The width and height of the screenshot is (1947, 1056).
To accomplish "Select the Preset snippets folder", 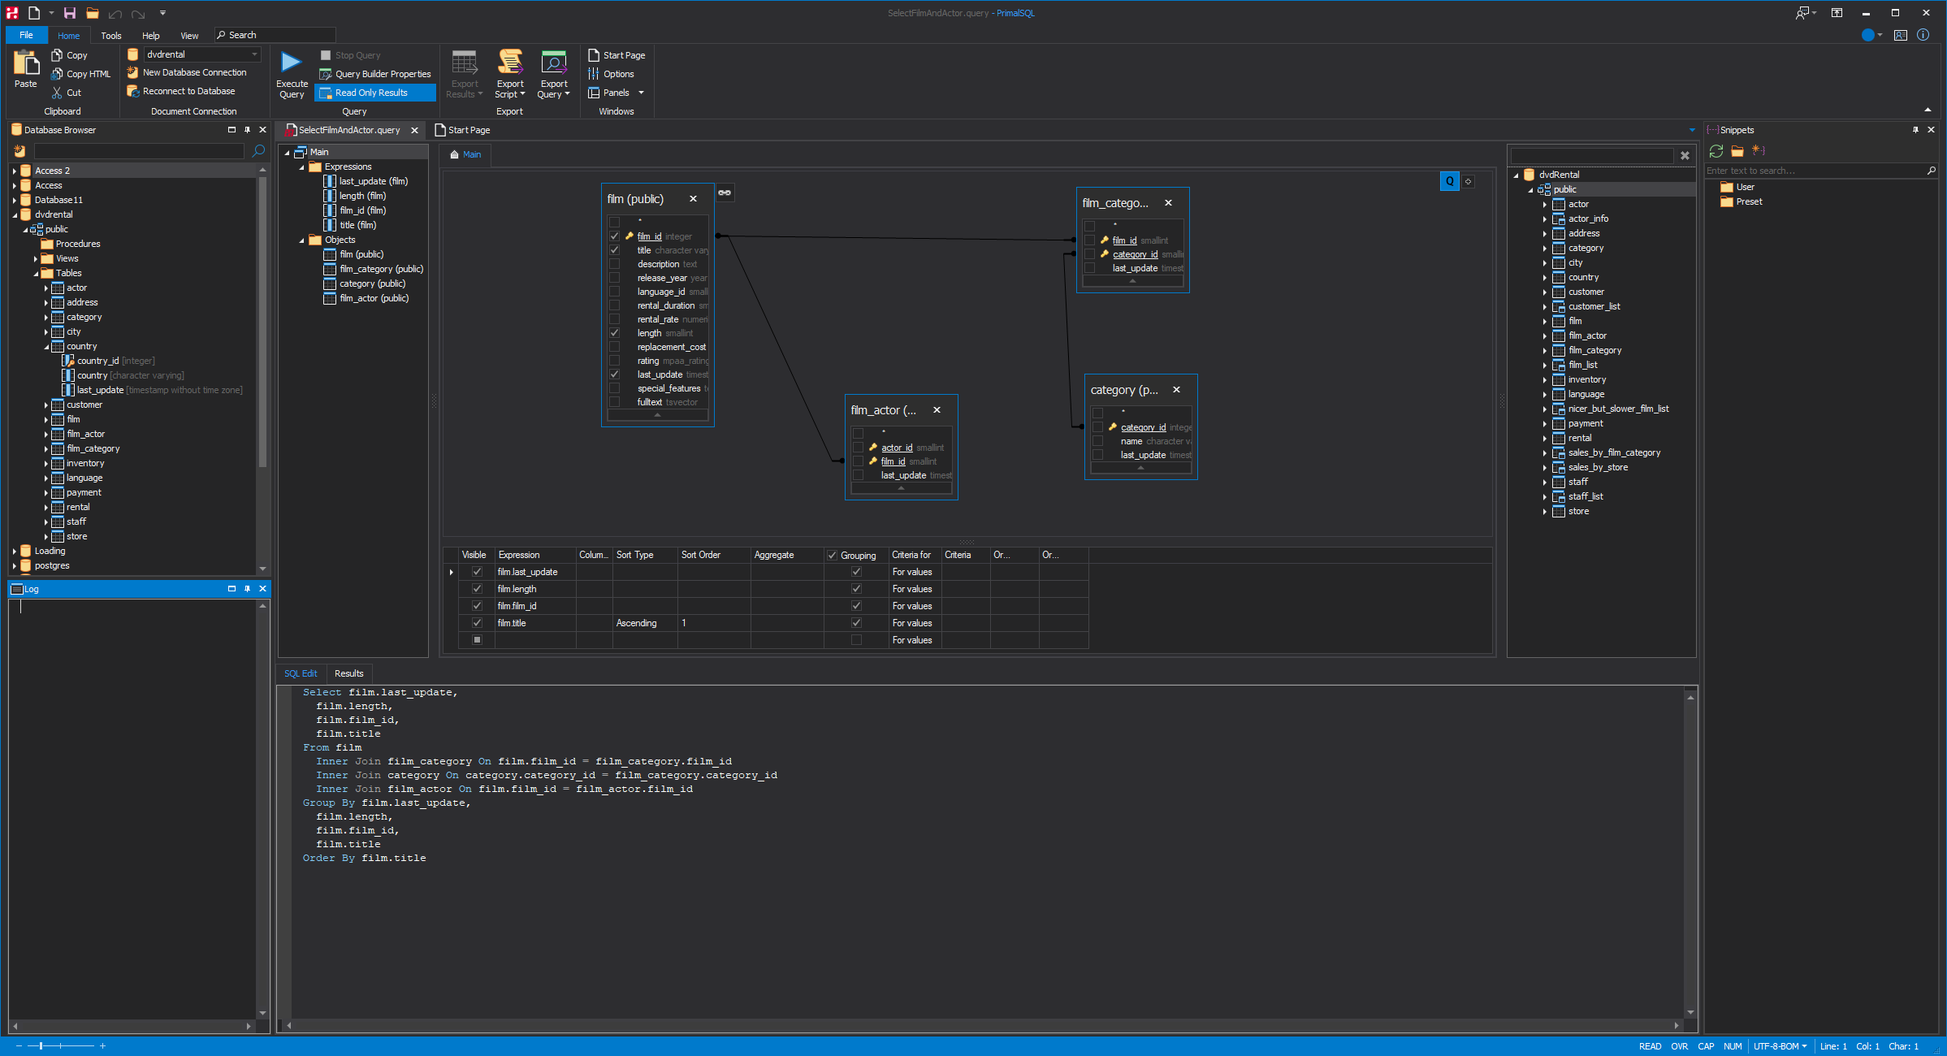I will pyautogui.click(x=1741, y=201).
